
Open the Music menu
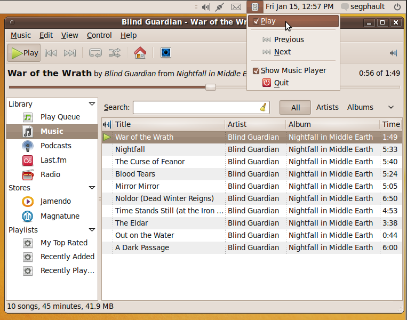tap(21, 35)
